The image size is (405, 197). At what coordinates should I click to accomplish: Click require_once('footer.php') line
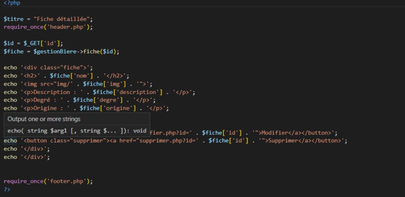[48, 181]
